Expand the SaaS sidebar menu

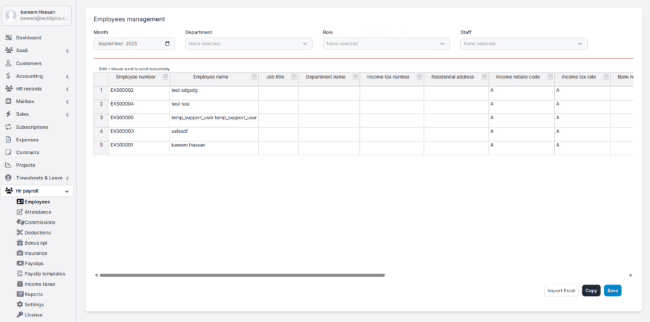[x=67, y=51]
